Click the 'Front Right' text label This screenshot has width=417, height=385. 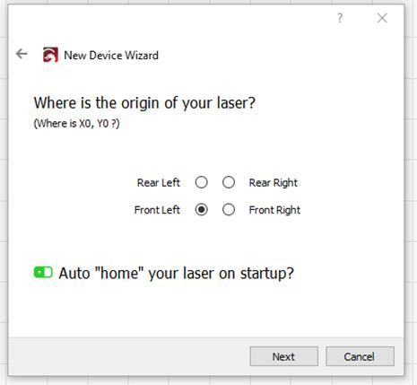(x=274, y=210)
